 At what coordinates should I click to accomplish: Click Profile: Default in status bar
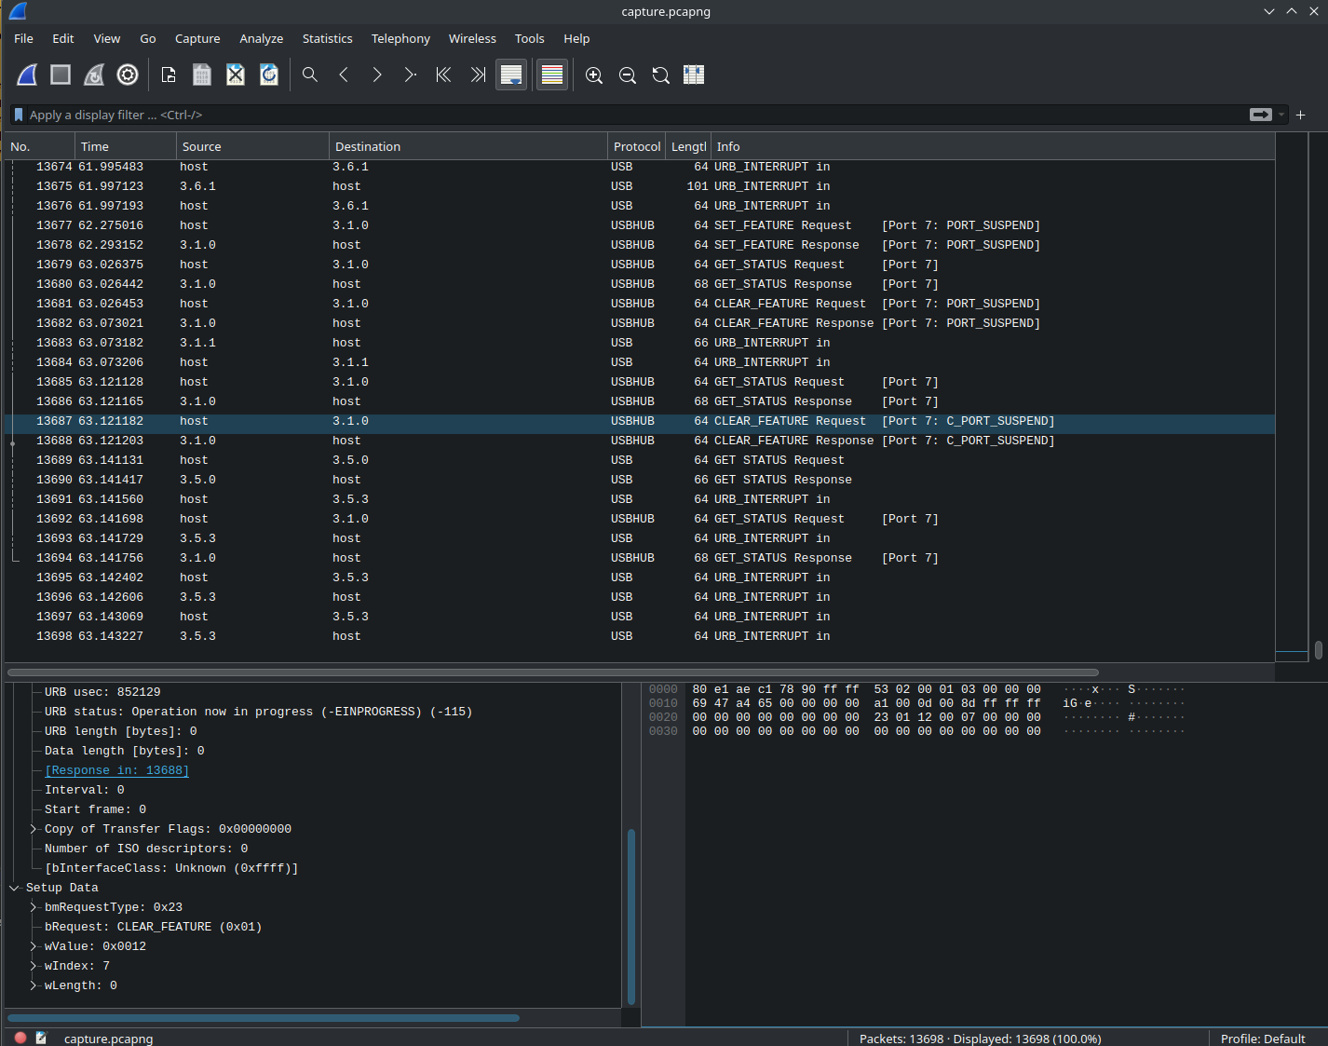tap(1263, 1039)
